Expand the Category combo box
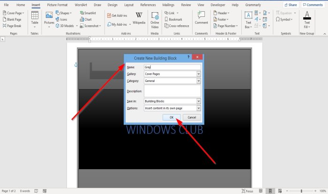The image size is (328, 194). pos(199,81)
